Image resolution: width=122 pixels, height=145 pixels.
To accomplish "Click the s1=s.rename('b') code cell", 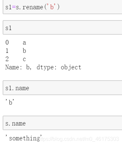I will click(62, 7).
